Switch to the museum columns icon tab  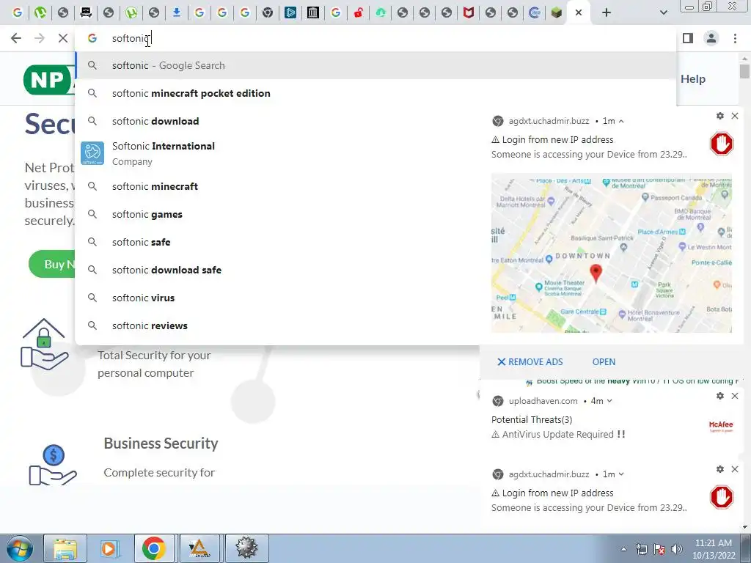(x=312, y=13)
